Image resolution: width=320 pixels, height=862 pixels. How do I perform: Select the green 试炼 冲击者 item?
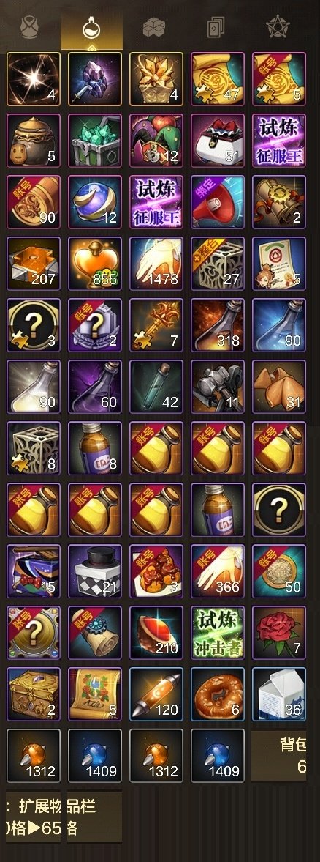pyautogui.click(x=218, y=633)
